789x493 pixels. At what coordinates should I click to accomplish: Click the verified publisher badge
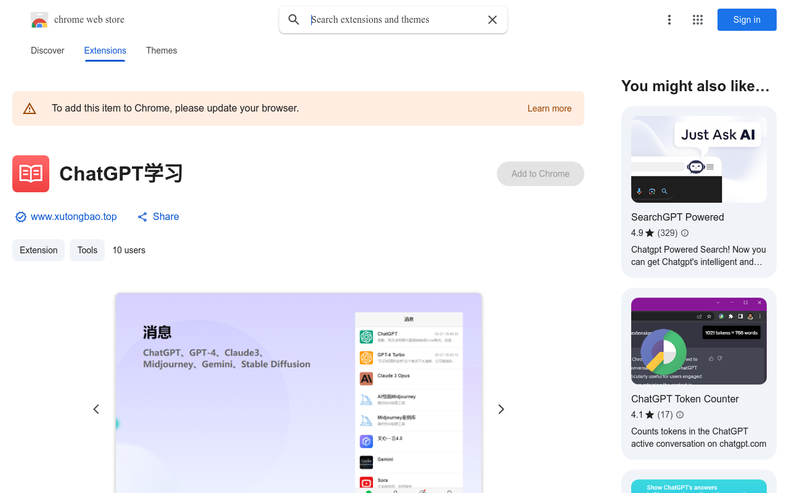[x=20, y=216]
